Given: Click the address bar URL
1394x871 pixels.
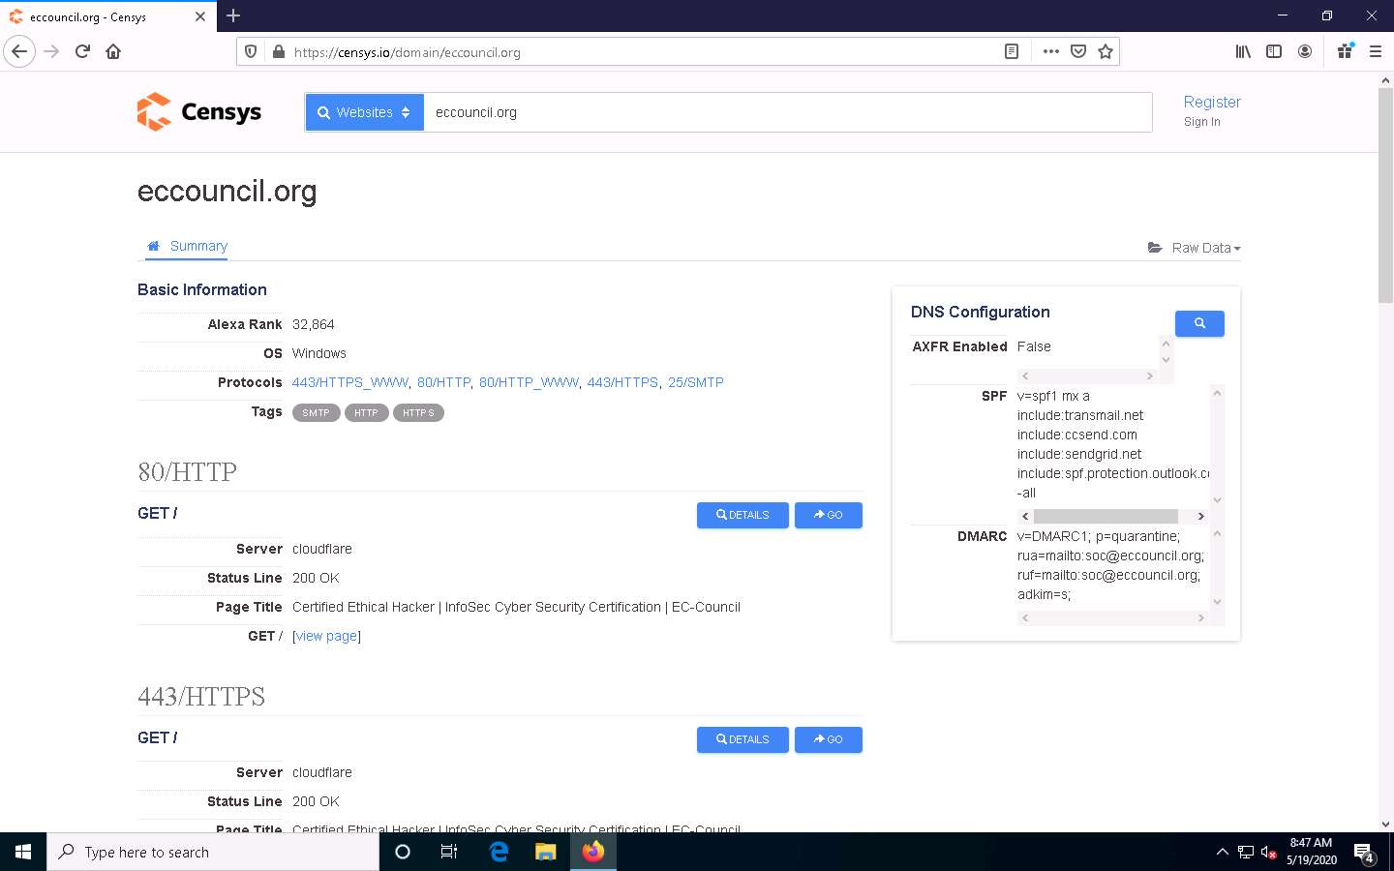Looking at the screenshot, I should click(408, 52).
